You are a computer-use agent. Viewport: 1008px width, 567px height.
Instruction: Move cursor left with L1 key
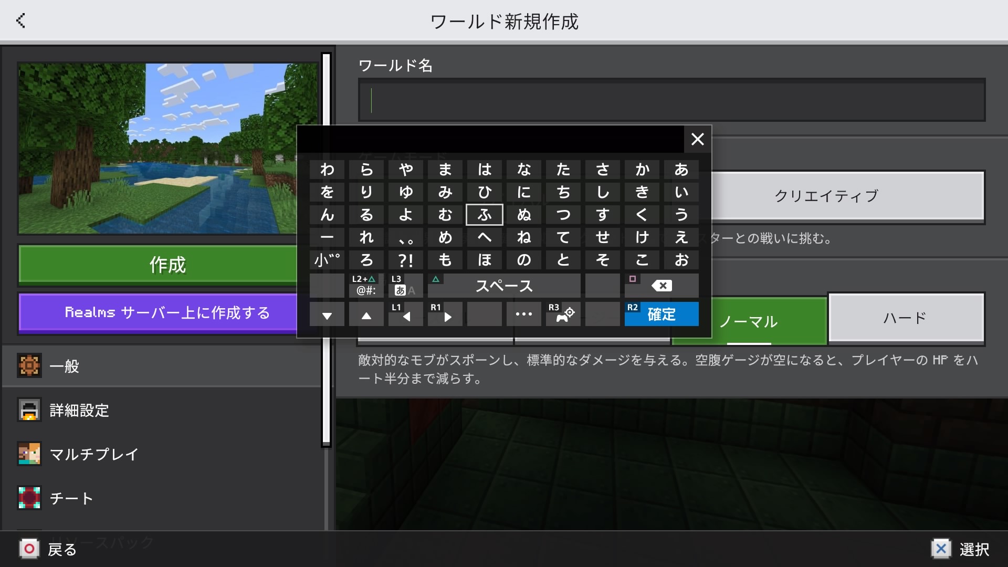pyautogui.click(x=405, y=314)
